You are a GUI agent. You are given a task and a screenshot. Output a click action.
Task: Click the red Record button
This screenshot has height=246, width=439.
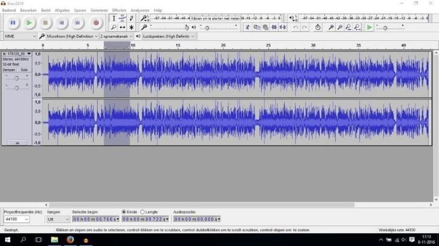coord(96,23)
